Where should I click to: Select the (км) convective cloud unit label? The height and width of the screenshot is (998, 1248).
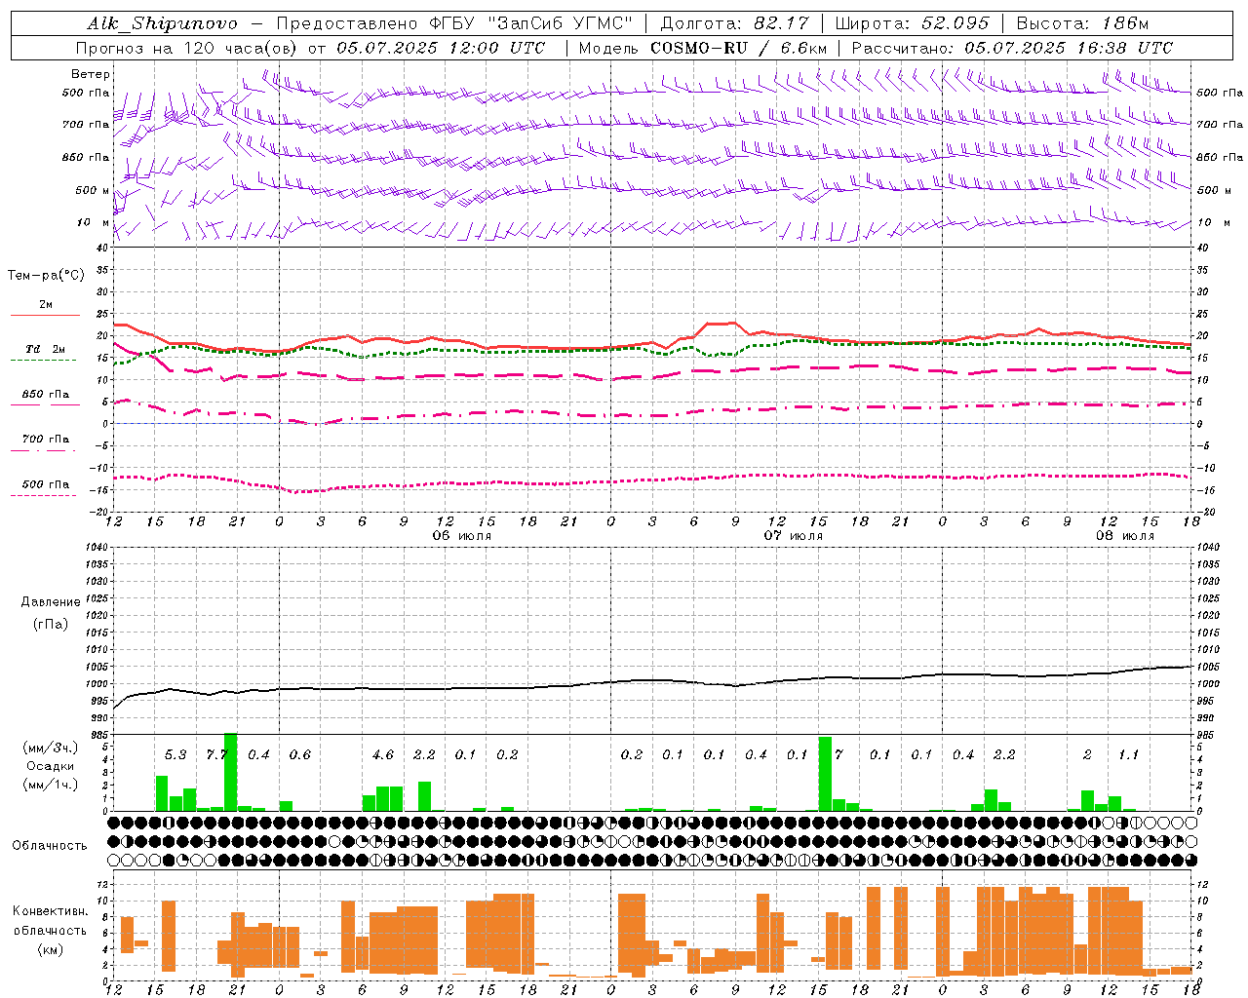pyautogui.click(x=51, y=949)
